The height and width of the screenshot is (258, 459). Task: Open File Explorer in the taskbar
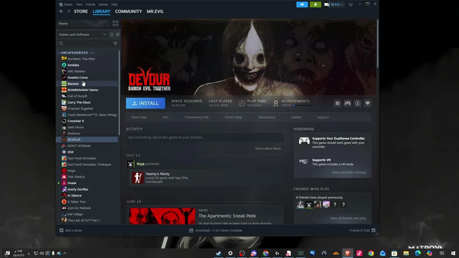[x=406, y=253]
